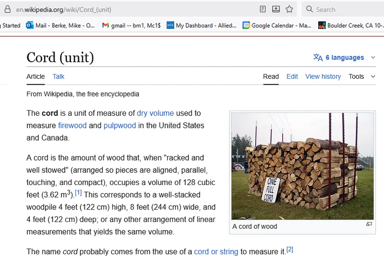Click the enlarge icon under the cord image
The height and width of the screenshot is (260, 384).
pos(369,224)
